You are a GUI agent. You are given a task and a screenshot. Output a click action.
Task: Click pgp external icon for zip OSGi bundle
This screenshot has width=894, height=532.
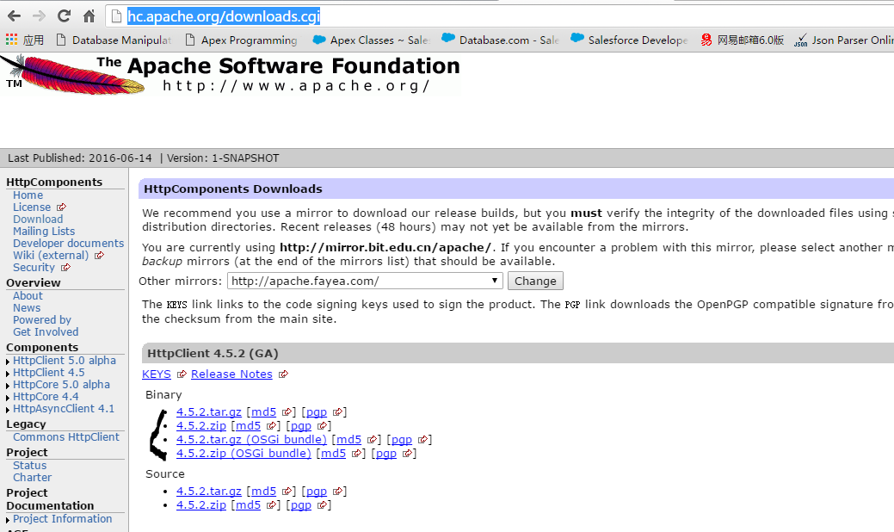coord(407,454)
